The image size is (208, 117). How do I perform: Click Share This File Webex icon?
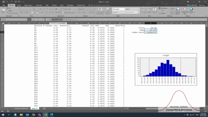click(185, 11)
